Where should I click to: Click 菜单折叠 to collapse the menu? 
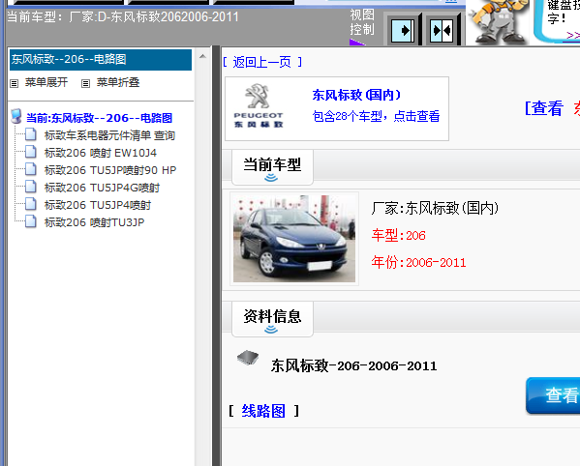118,82
